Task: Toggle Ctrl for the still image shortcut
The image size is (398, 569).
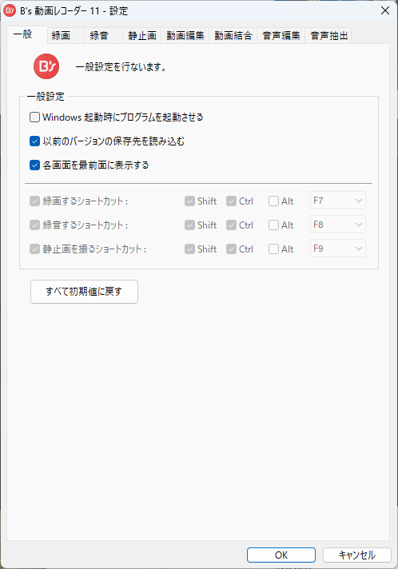Action: tap(231, 249)
